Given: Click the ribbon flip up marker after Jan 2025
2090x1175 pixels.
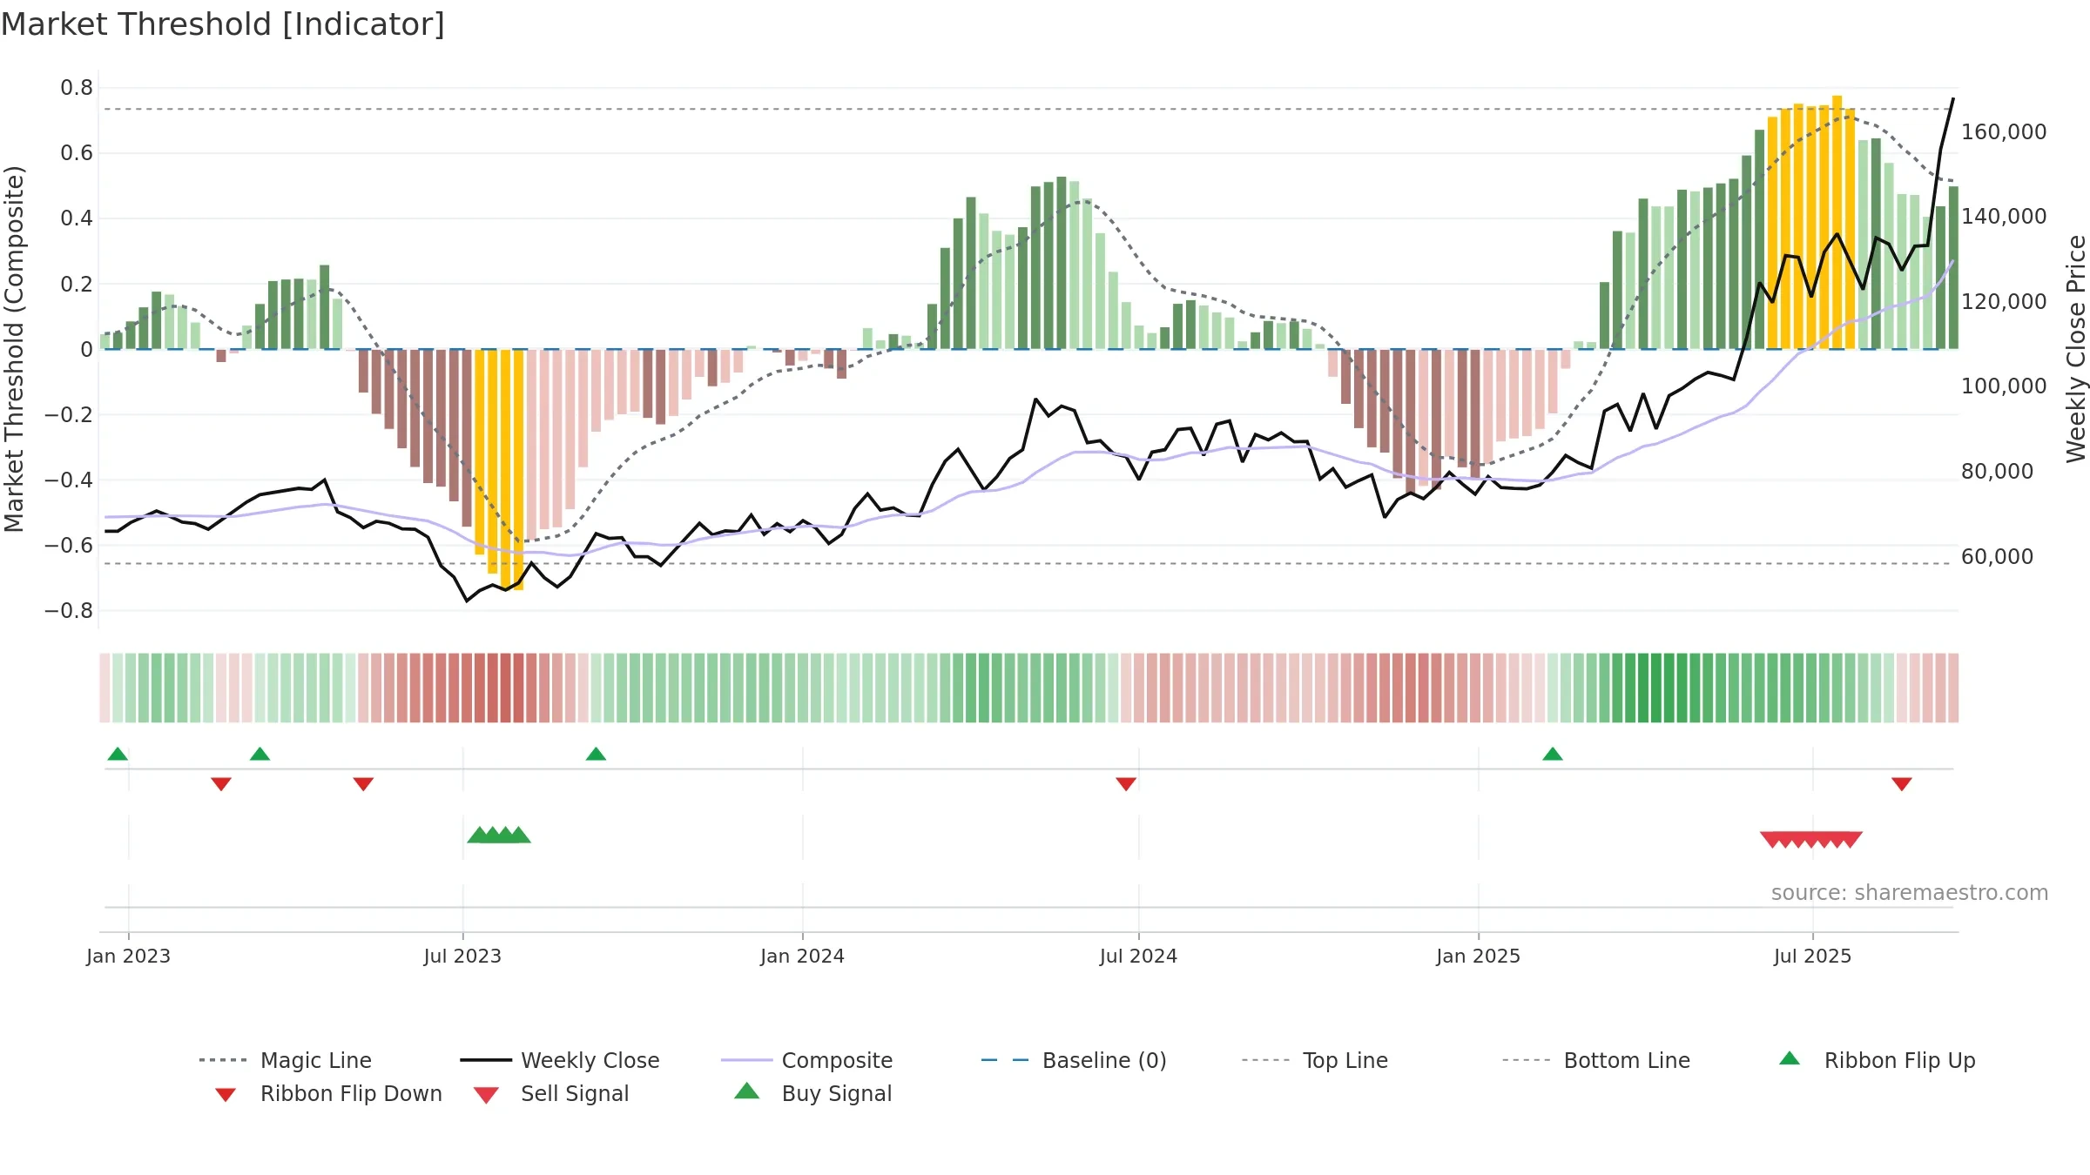Looking at the screenshot, I should click(1553, 754).
